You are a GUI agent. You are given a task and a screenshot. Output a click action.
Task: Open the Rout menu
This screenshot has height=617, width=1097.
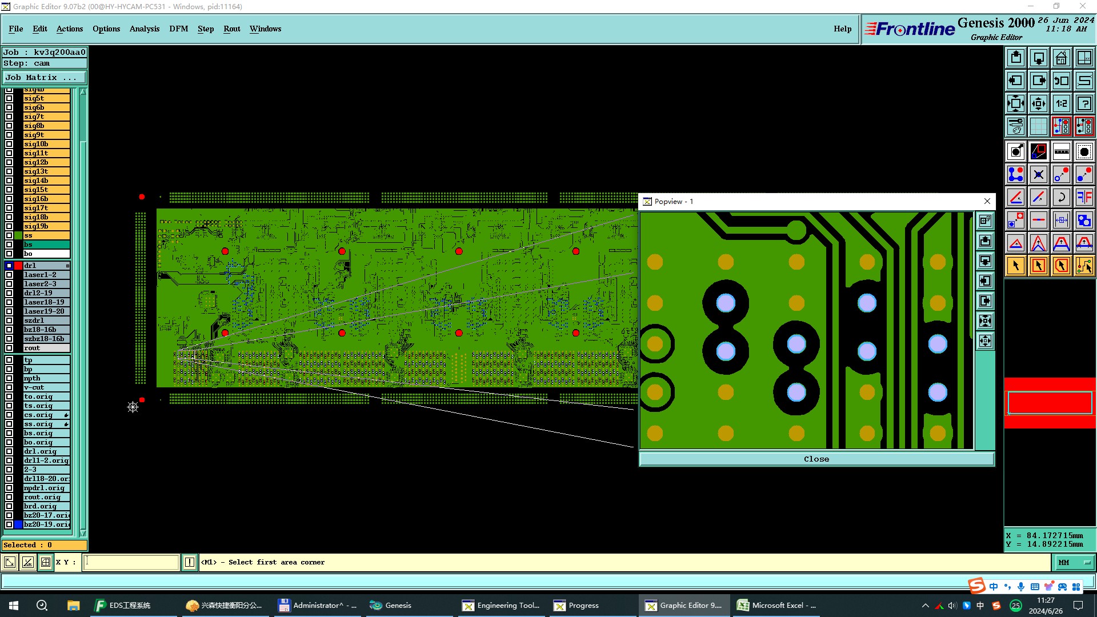click(x=232, y=29)
